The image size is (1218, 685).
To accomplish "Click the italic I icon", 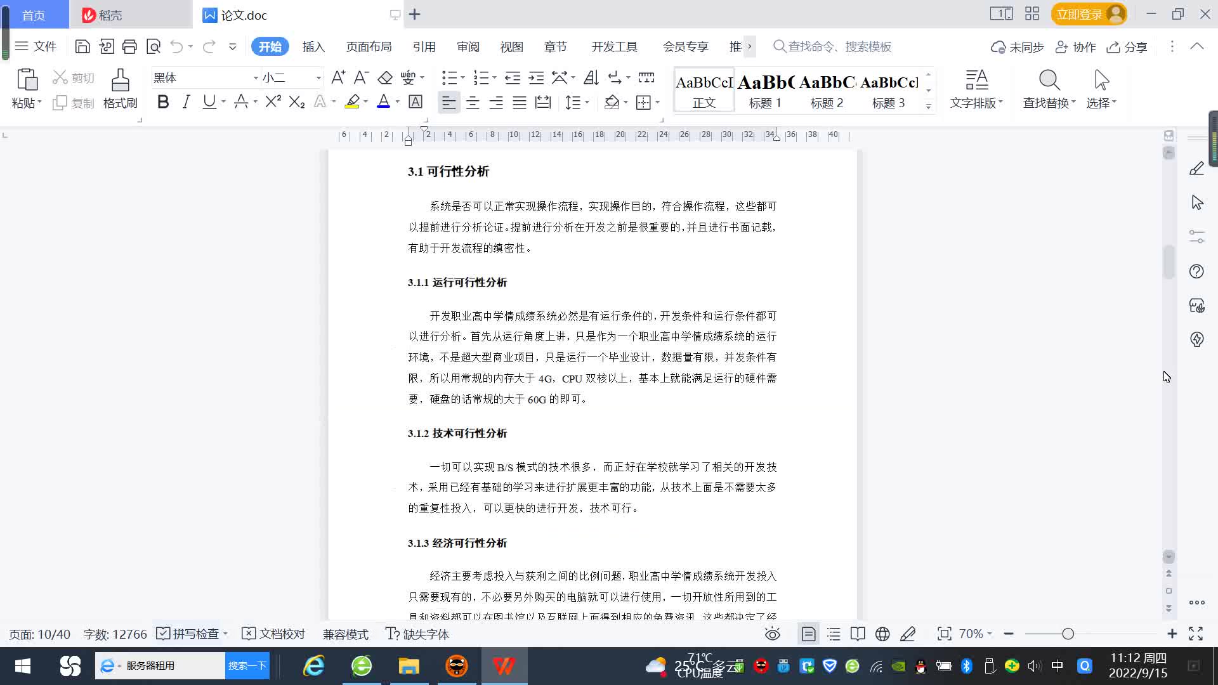I will click(186, 102).
